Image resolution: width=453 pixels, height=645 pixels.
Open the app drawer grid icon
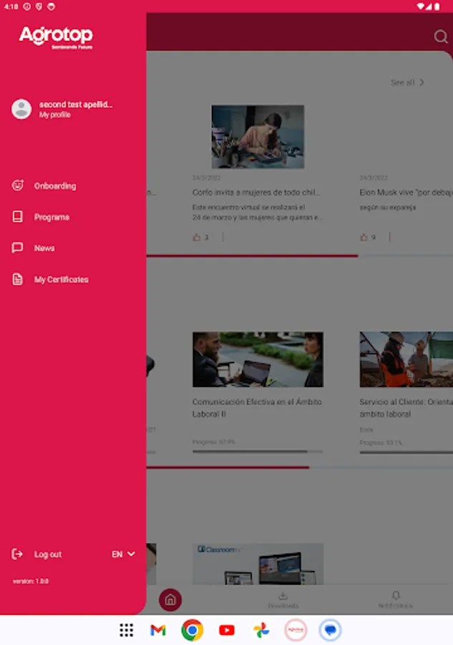(127, 630)
